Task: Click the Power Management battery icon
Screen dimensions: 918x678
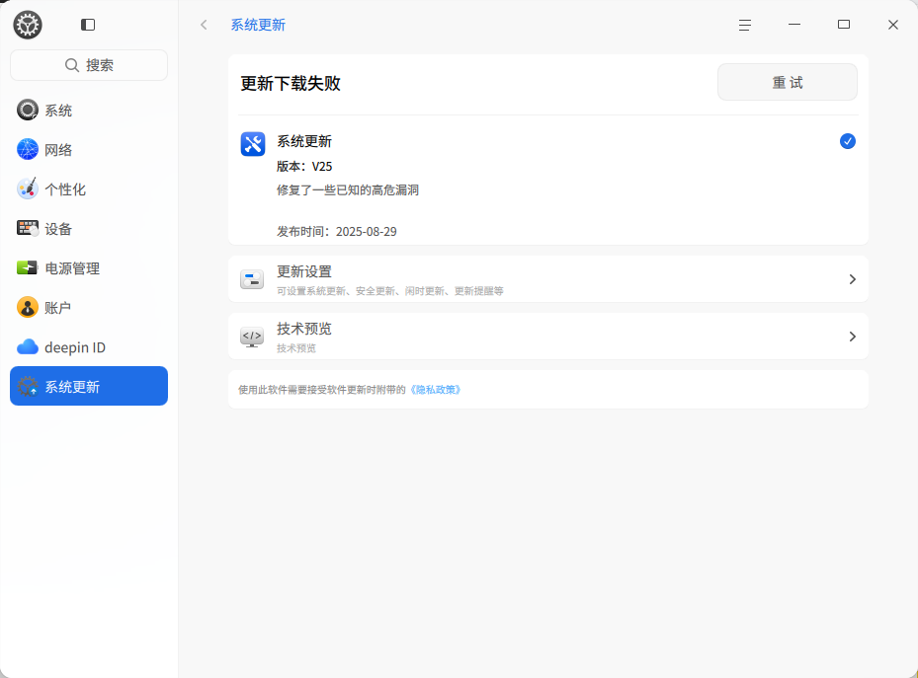Action: coord(28,267)
